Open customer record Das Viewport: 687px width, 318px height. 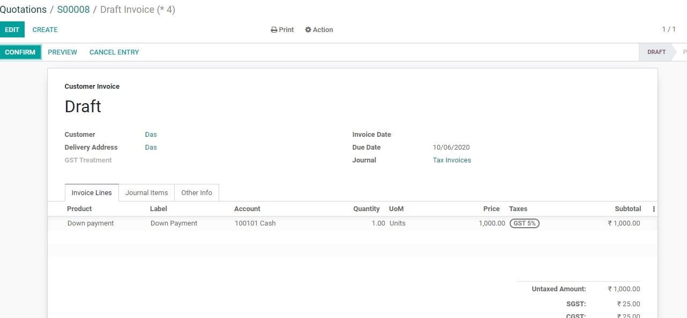151,134
